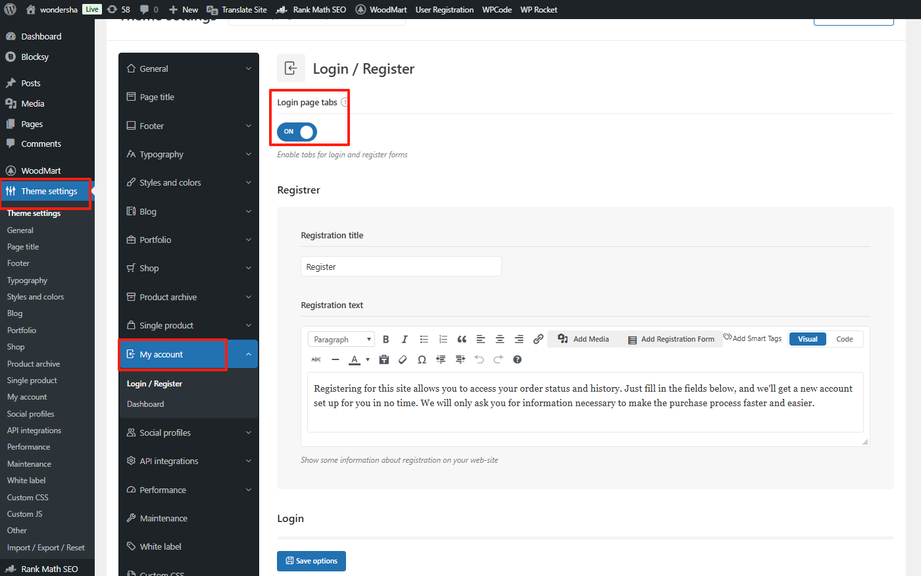Select the blockquote icon in the editor toolbar
This screenshot has height=576, width=921.
[461, 338]
